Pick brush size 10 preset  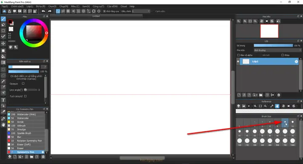coord(292,123)
